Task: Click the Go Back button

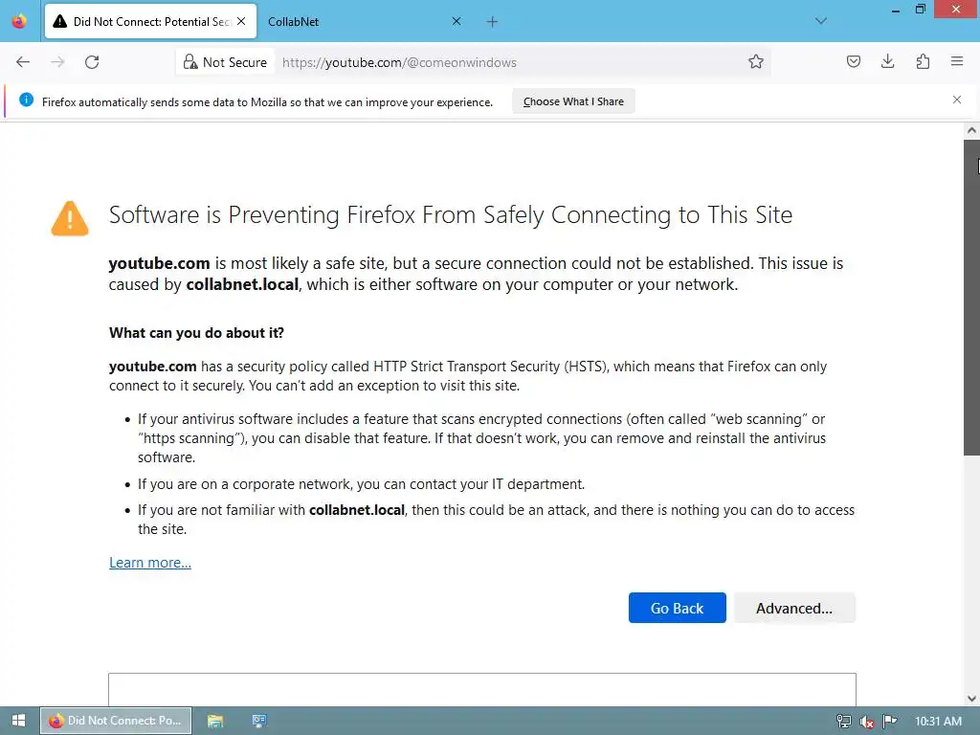Action: (x=677, y=608)
